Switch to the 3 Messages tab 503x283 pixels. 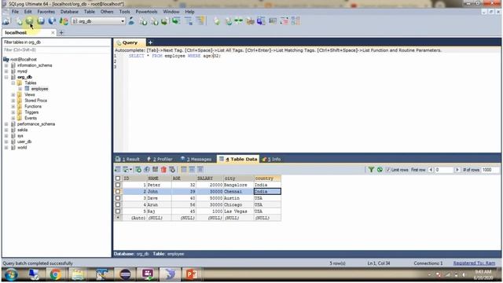coord(196,159)
